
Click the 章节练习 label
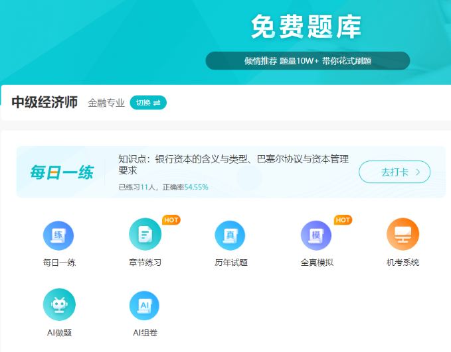coord(145,263)
